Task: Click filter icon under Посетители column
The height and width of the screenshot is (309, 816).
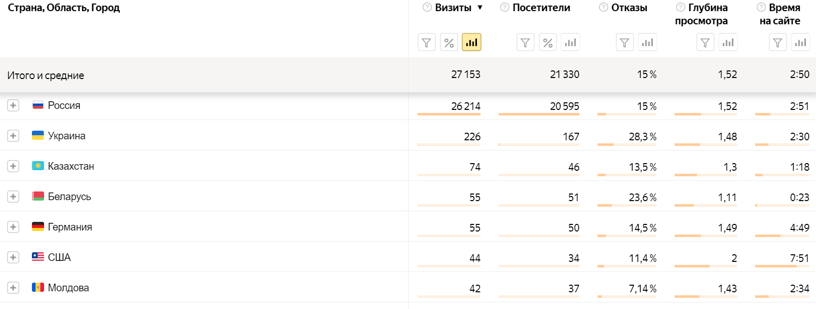Action: [x=526, y=43]
